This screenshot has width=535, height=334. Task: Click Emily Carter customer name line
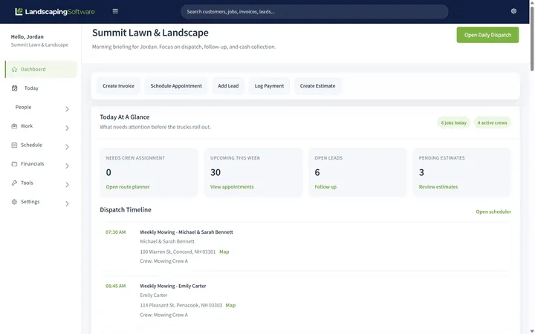(x=154, y=295)
